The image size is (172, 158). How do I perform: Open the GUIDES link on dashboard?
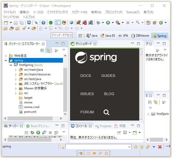tap(108, 76)
